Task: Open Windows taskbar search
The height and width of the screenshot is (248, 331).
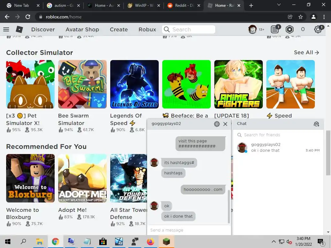Action: point(23,242)
